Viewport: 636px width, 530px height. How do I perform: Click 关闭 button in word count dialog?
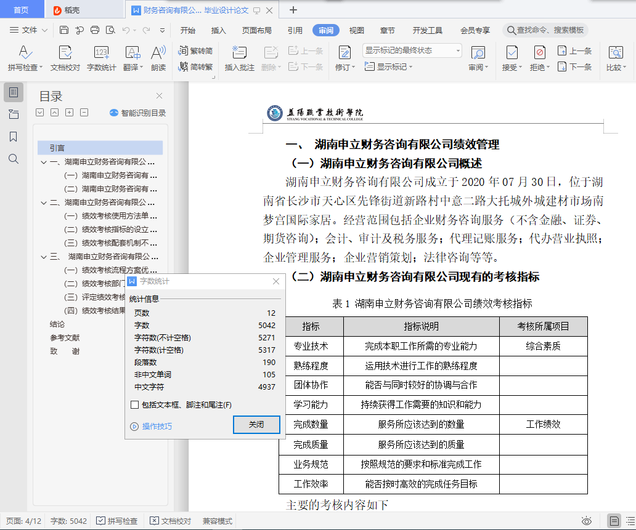[256, 424]
